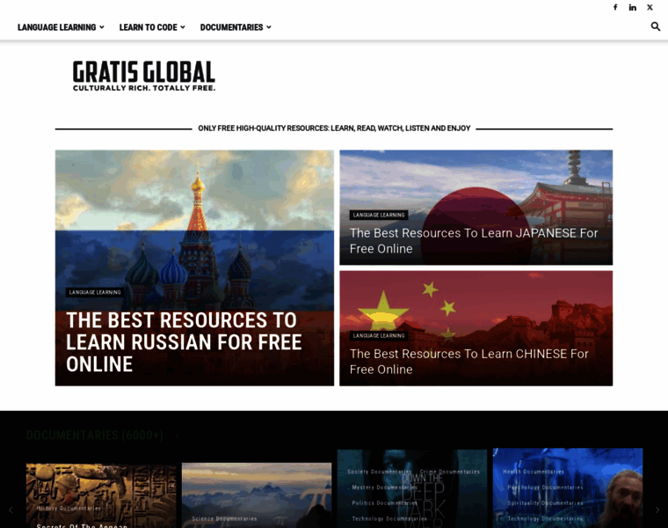Open the Documentaries (6000+) section heading
The width and height of the screenshot is (668, 528).
pos(95,435)
